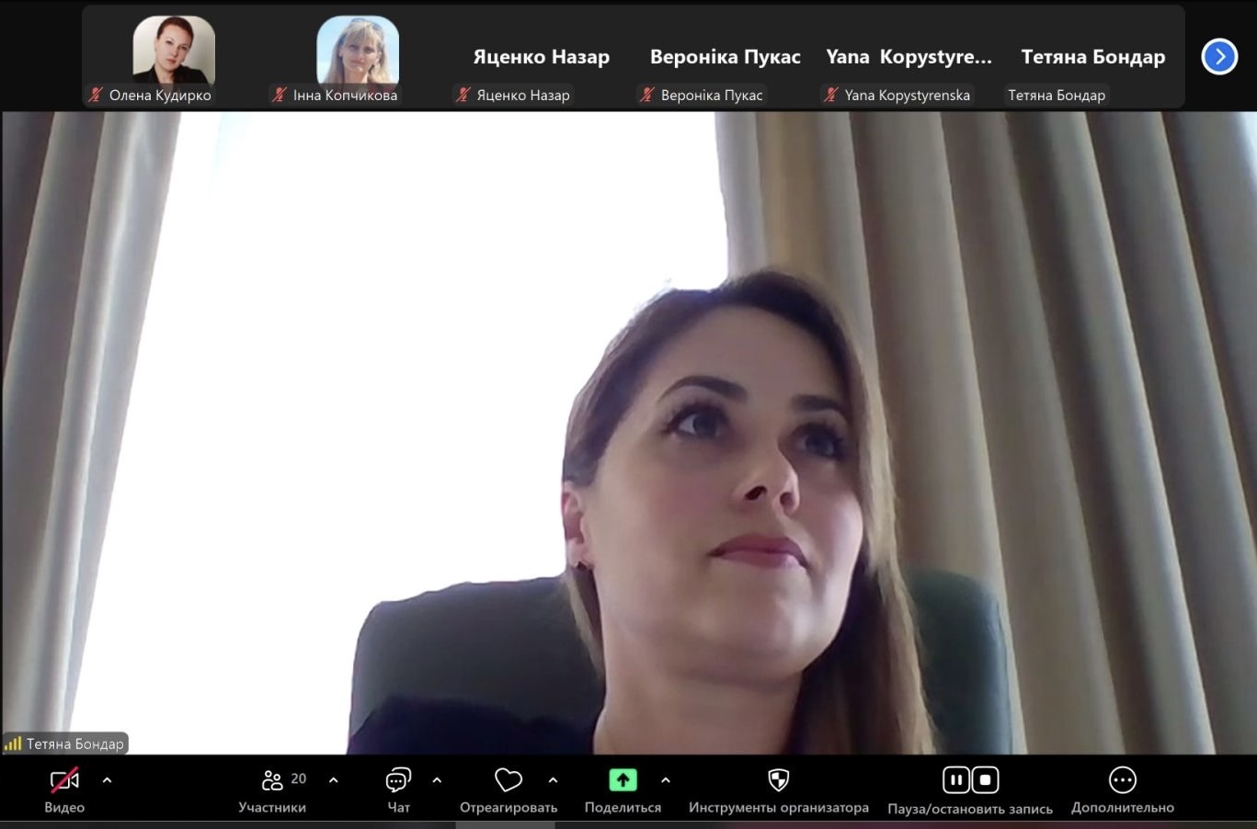Viewport: 1257px width, 829px height.
Task: Select Яценко Назар participant tile
Action: [x=541, y=57]
